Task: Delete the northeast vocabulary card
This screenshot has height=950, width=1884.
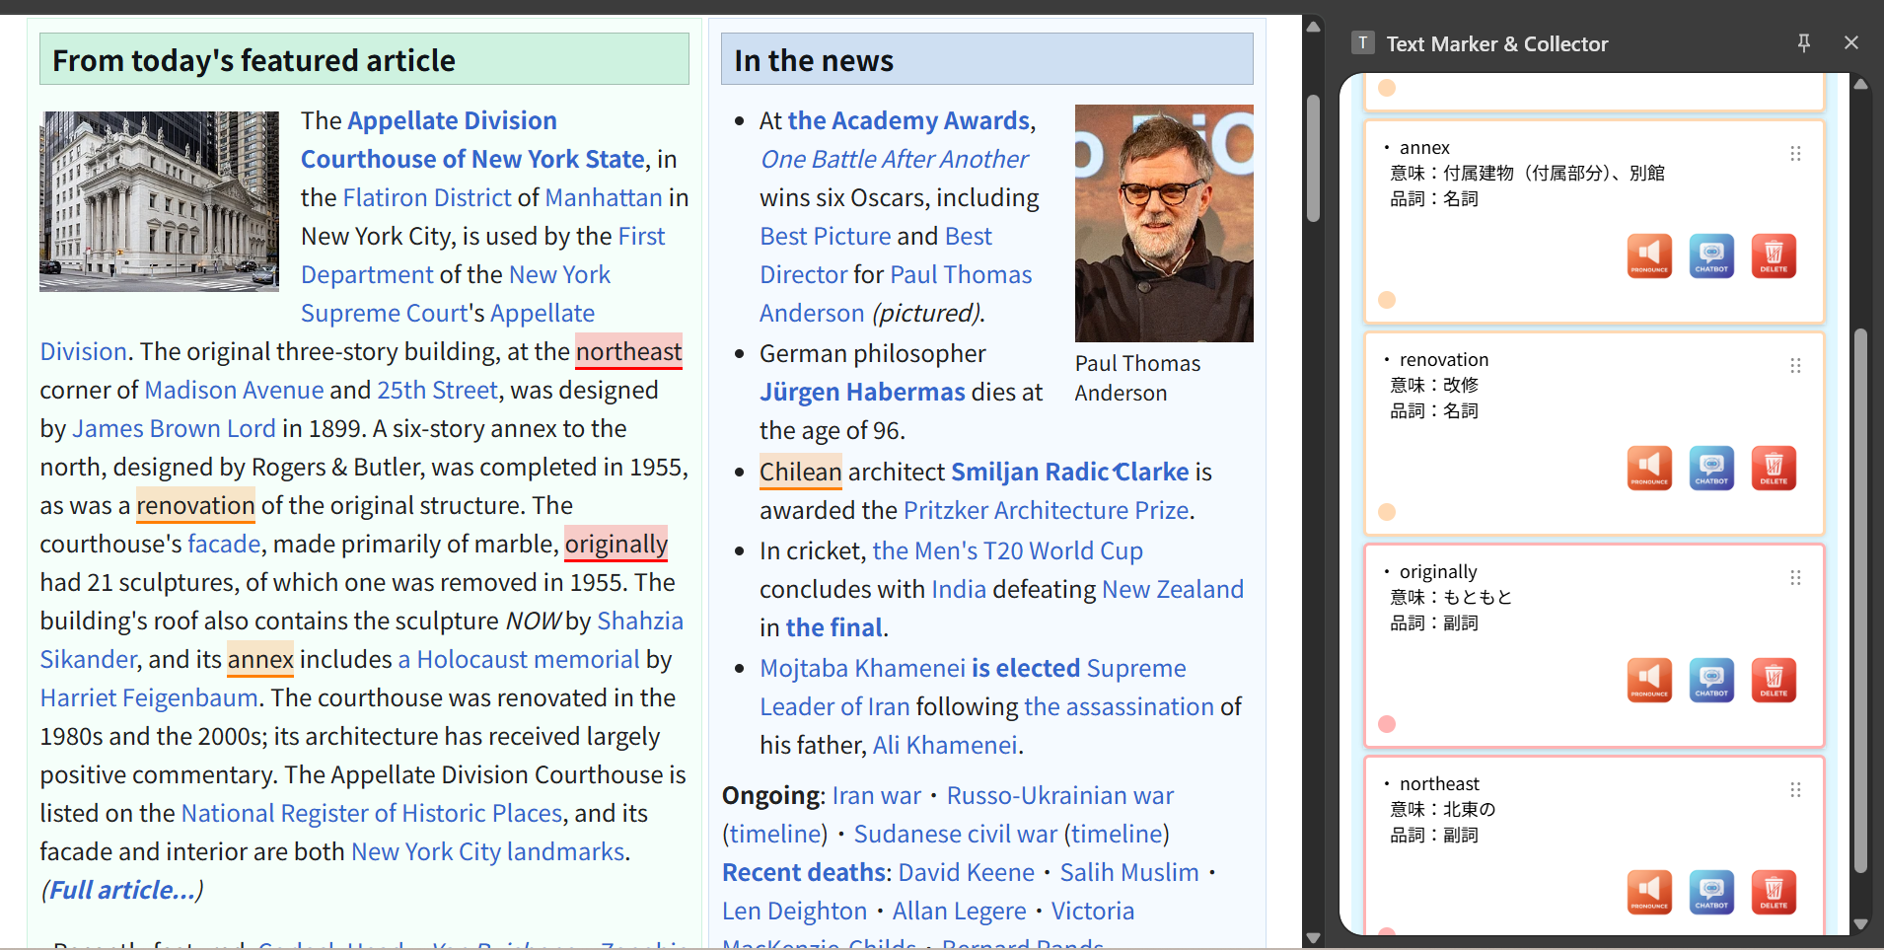Action: click(x=1773, y=893)
